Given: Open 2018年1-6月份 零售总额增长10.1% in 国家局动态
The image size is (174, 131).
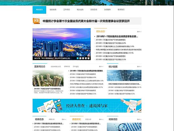Looking at the screenshot, I should coord(86,87).
